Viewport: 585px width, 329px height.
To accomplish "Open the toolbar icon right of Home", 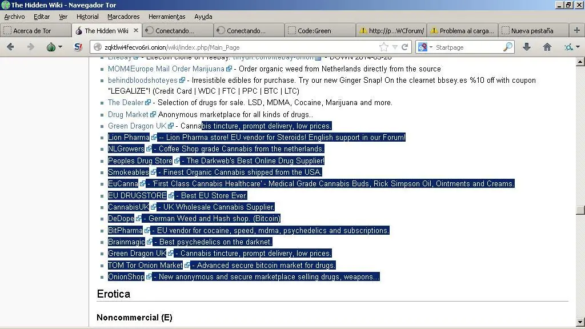I will click(569, 47).
